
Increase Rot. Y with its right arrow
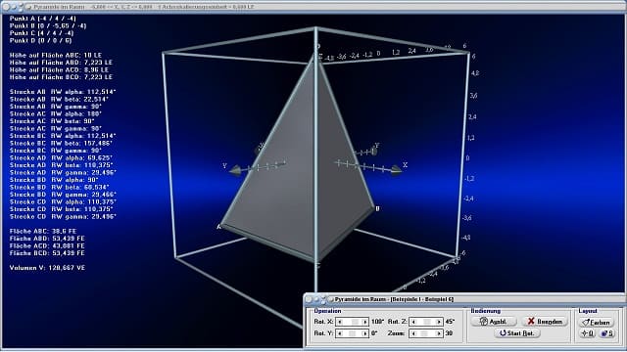[x=364, y=333]
